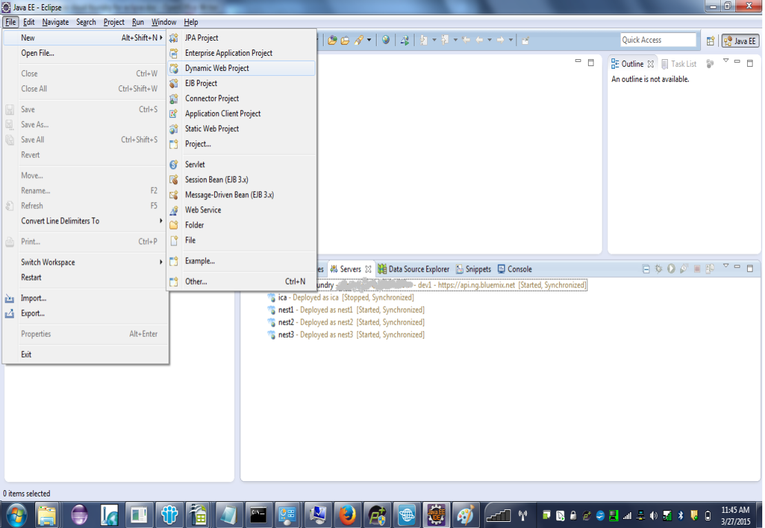Viewport: 765px width, 528px height.
Task: Open the Servers view menu triangle
Action: pyautogui.click(x=725, y=267)
